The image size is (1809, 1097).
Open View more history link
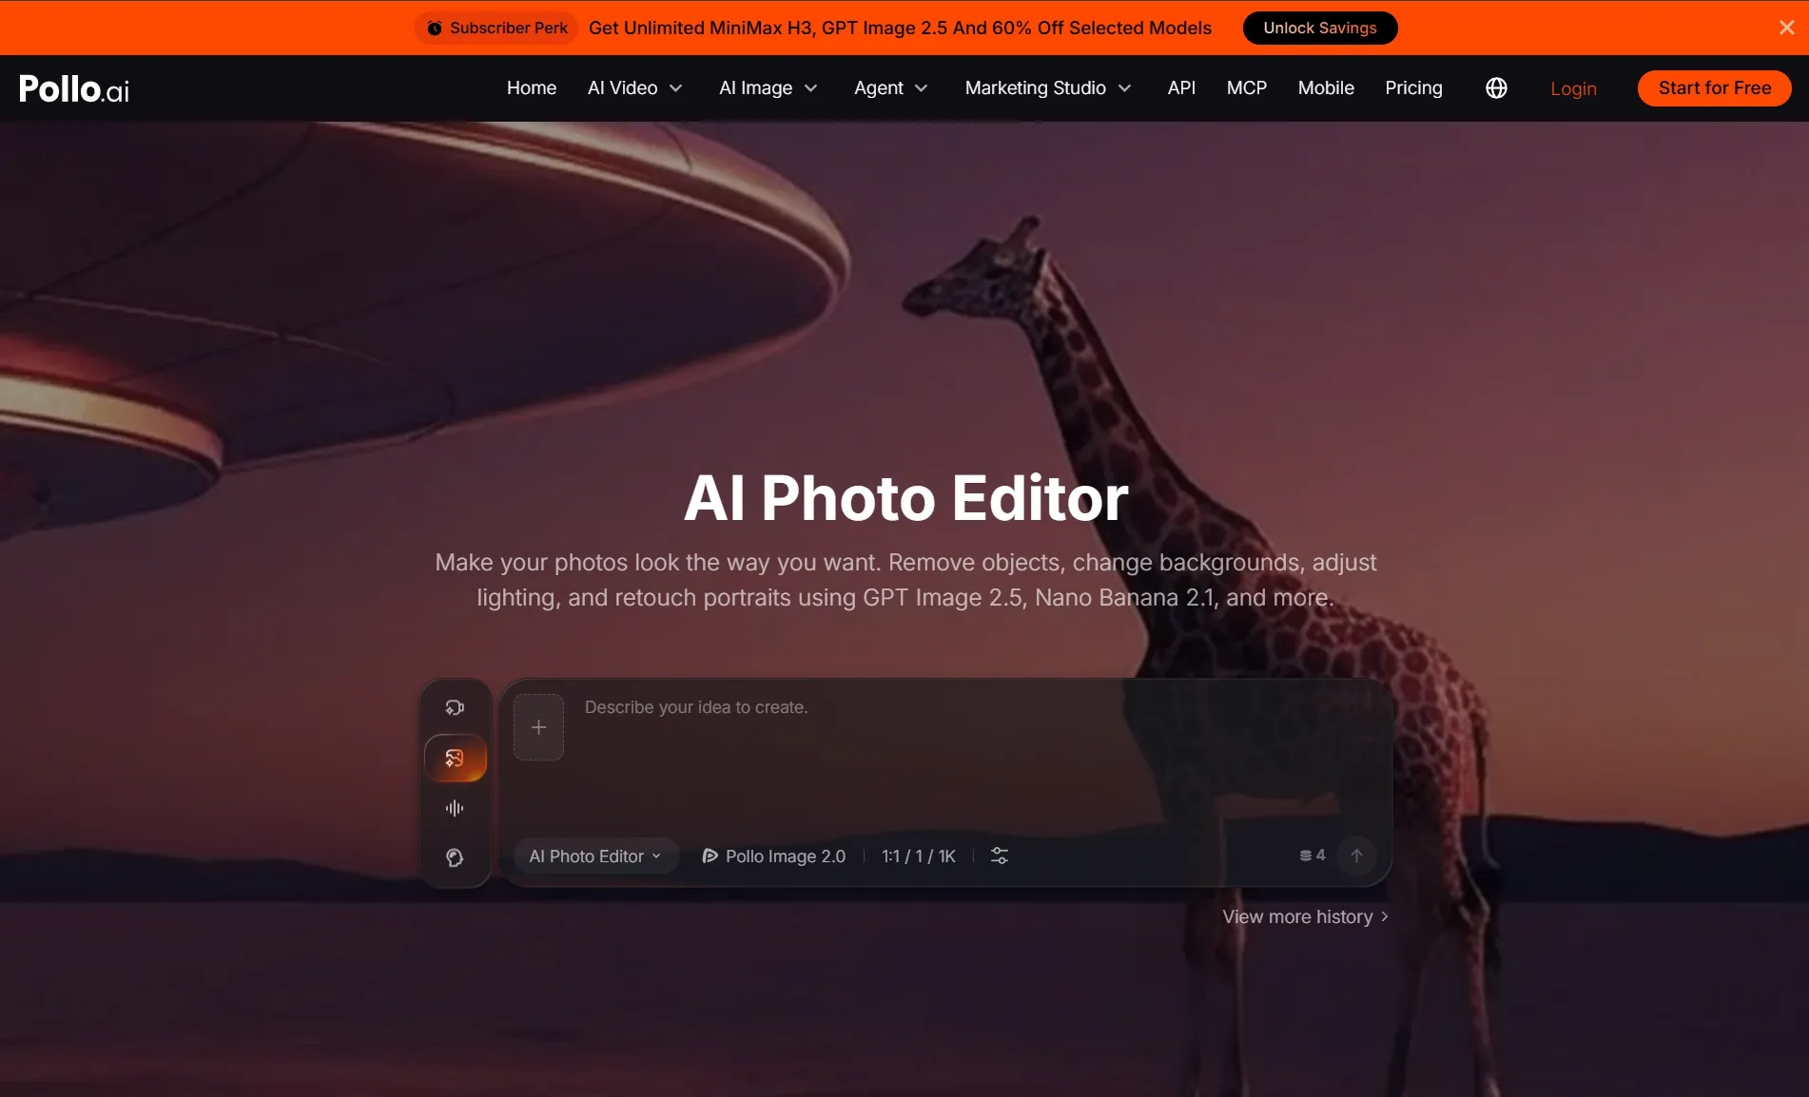pyautogui.click(x=1305, y=916)
